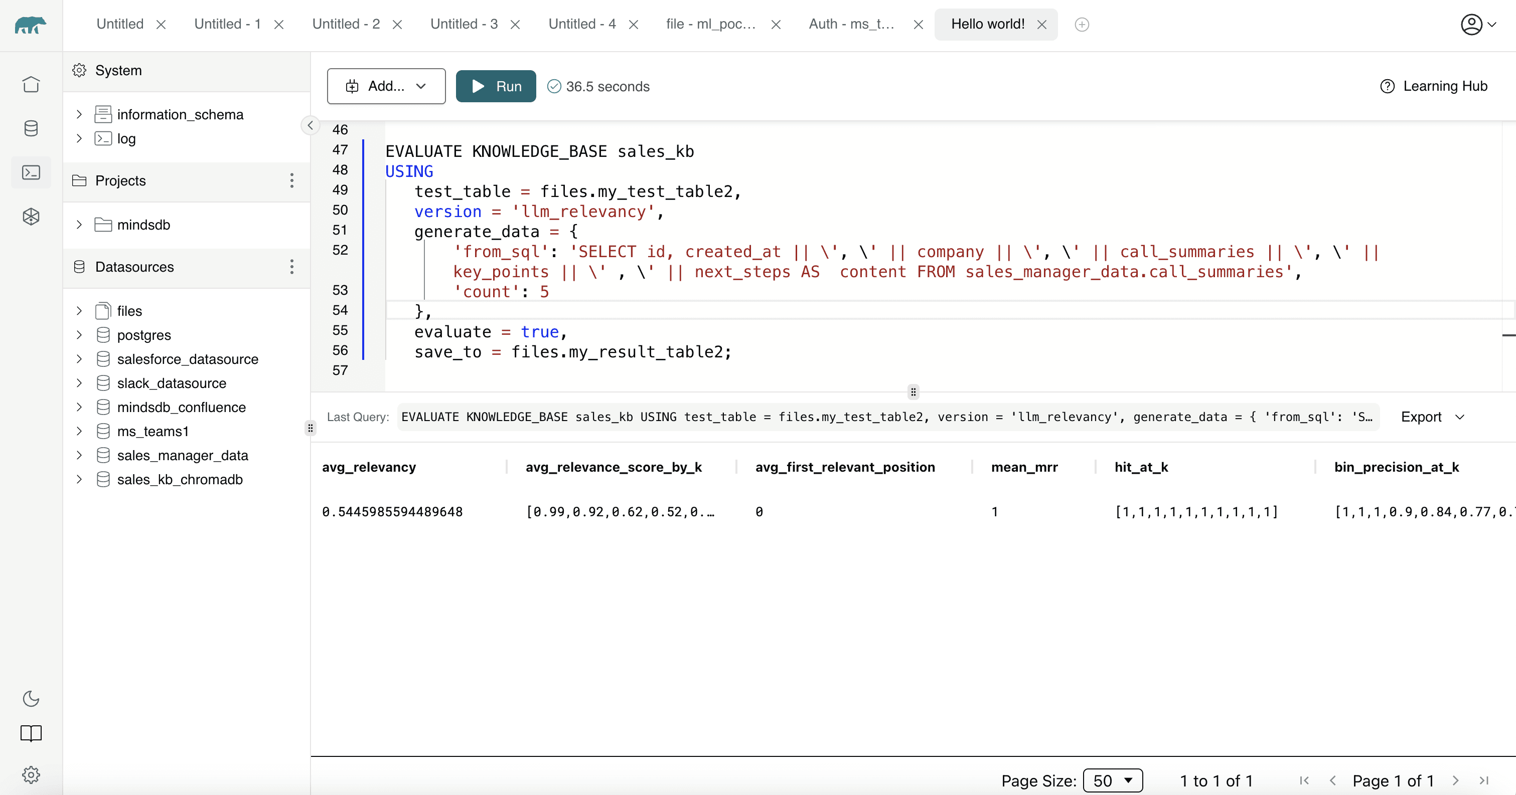Add a new editor tab

click(1082, 25)
